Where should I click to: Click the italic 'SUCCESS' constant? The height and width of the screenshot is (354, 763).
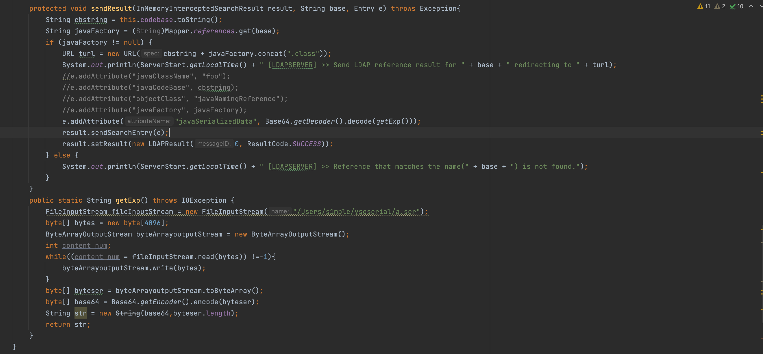point(306,144)
